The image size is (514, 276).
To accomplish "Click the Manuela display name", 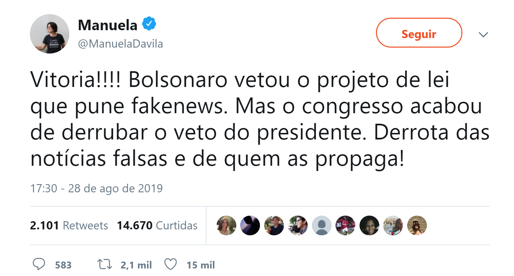I will tap(107, 25).
